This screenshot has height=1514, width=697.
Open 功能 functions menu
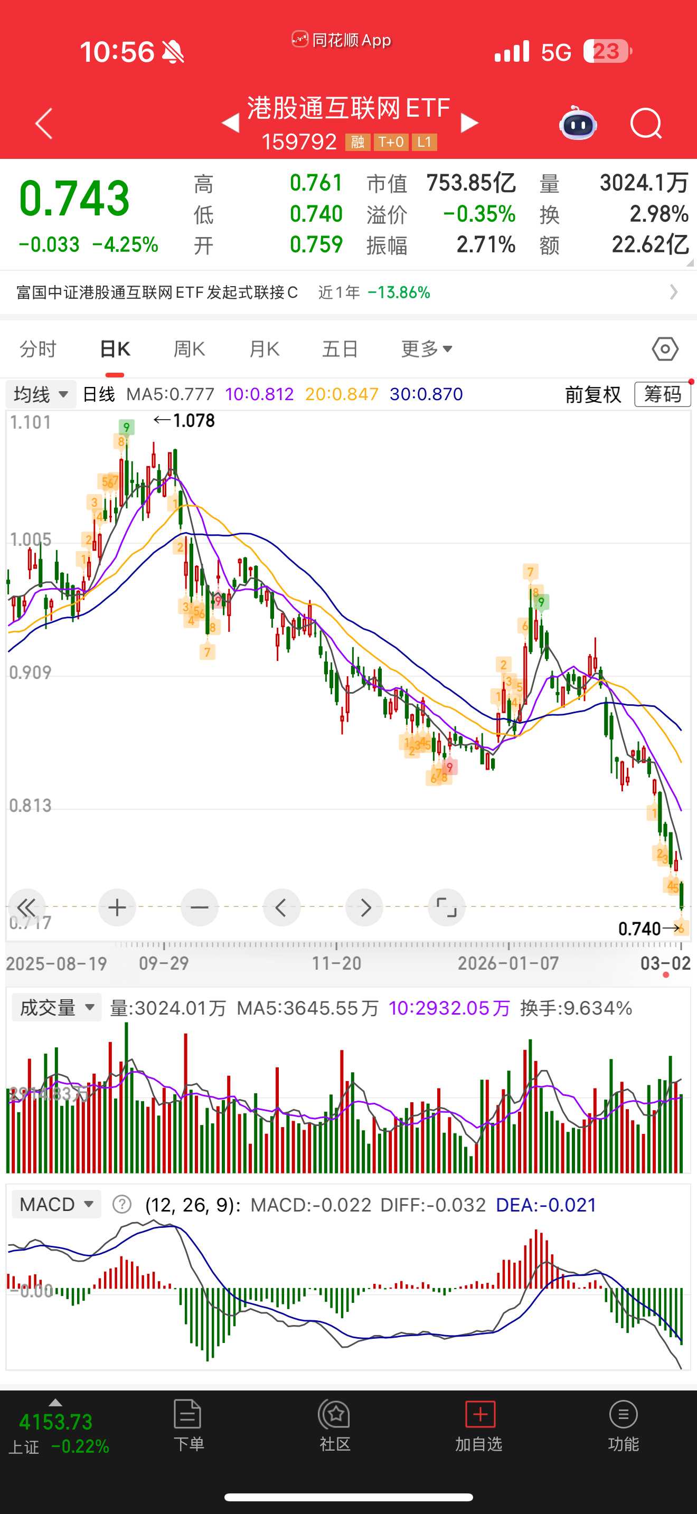(x=624, y=1425)
